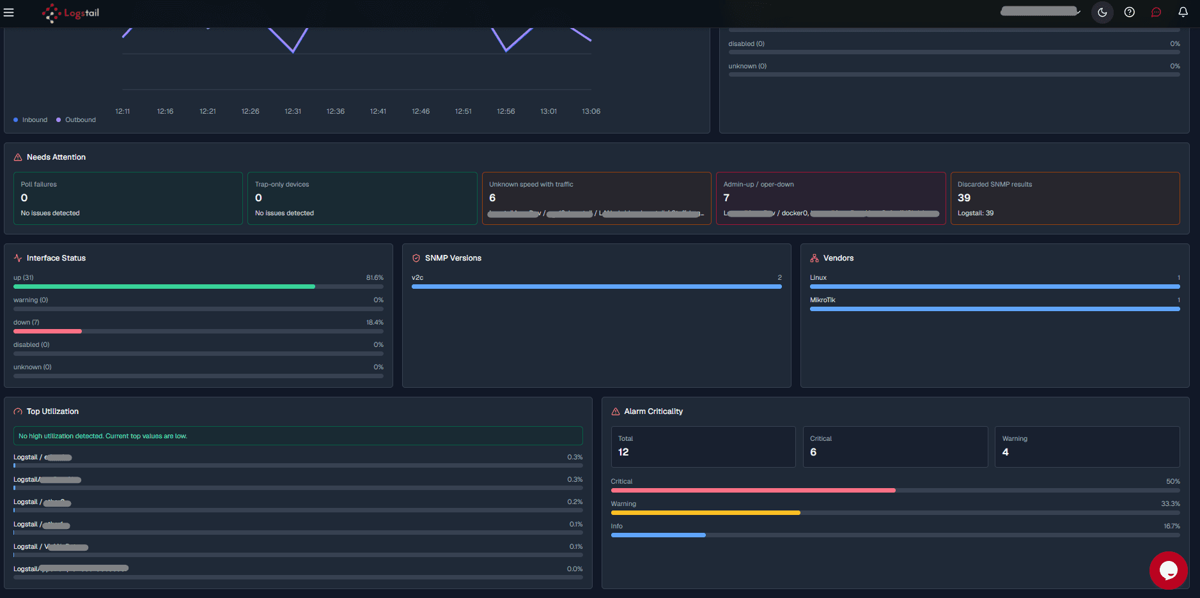Click the Alarm Criticality warning icon
Screen dimensions: 1200x598
click(616, 411)
